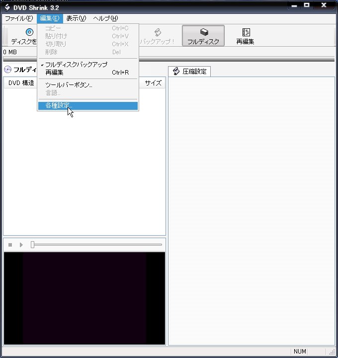This screenshot has height=358, width=338.
Task: Click the NUM status bar indicator
Action: [x=300, y=352]
